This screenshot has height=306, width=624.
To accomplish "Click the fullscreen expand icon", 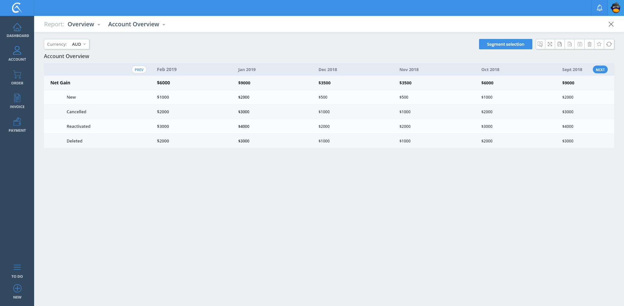I will click(x=550, y=44).
